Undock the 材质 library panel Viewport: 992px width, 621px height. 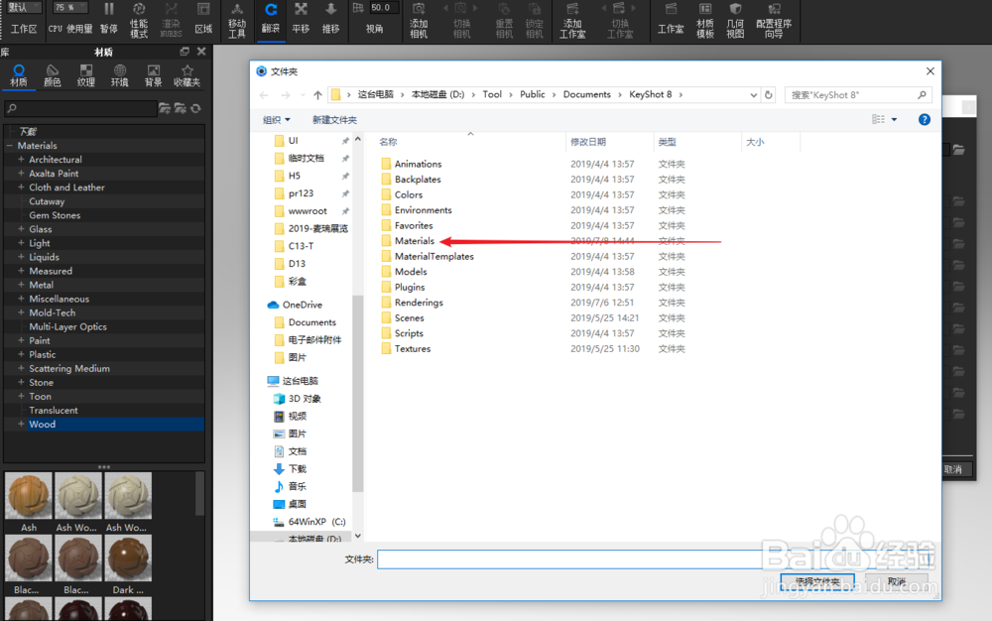click(185, 52)
